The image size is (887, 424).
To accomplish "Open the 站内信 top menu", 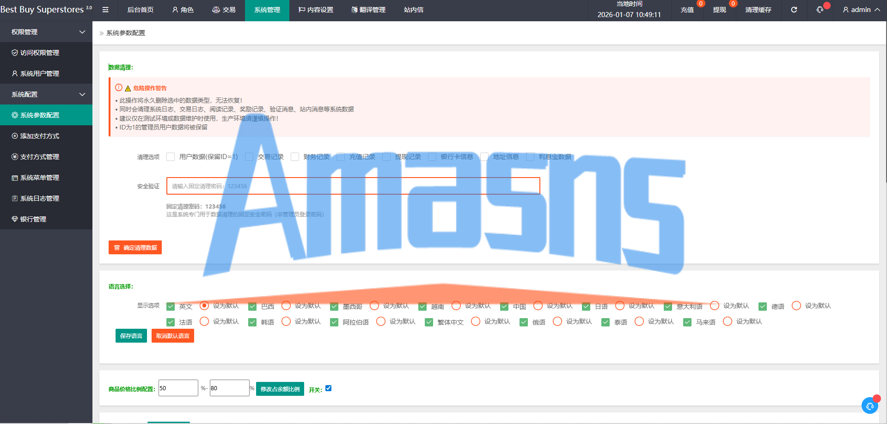I will click(414, 10).
